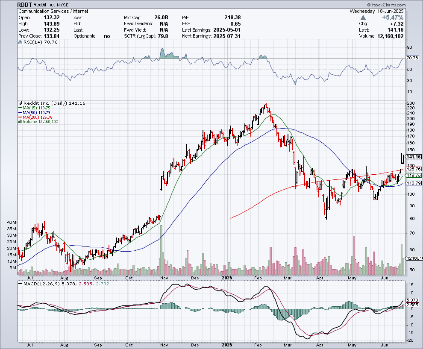Click the Reddit Inc. (Daily) 141.16 legend
This screenshot has height=349, width=423.
click(x=54, y=103)
